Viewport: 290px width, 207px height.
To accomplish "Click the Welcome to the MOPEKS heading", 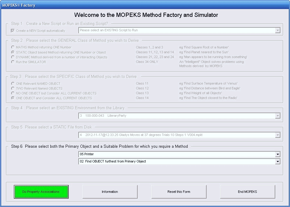I will coord(146,15).
